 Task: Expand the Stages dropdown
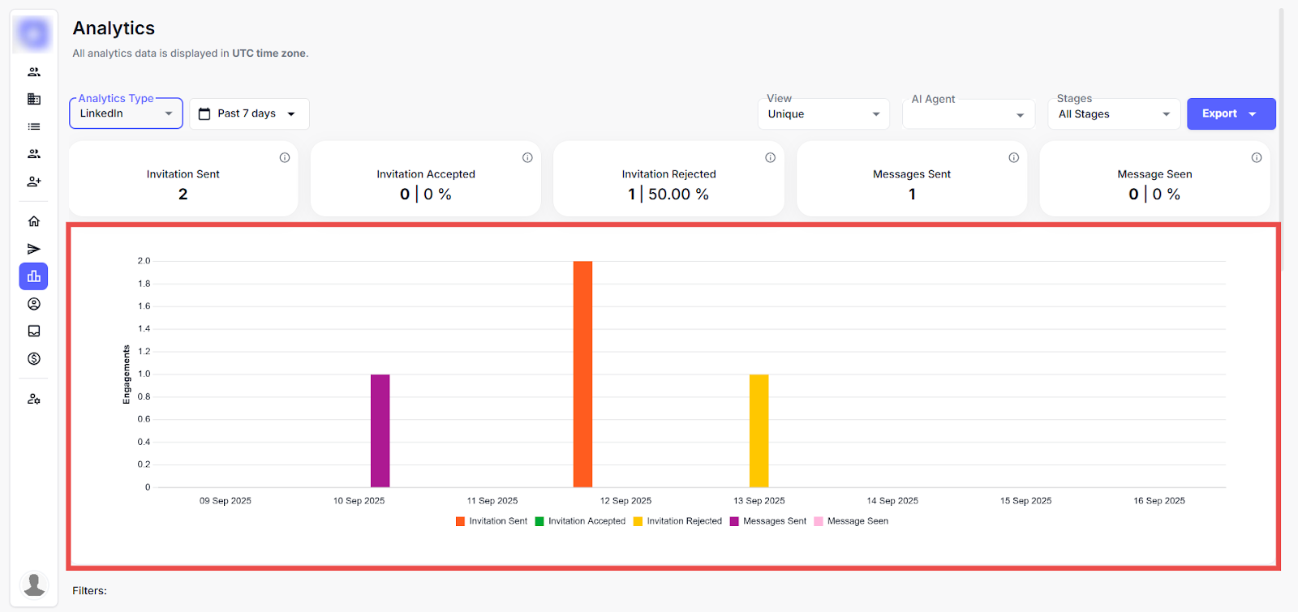point(1113,114)
